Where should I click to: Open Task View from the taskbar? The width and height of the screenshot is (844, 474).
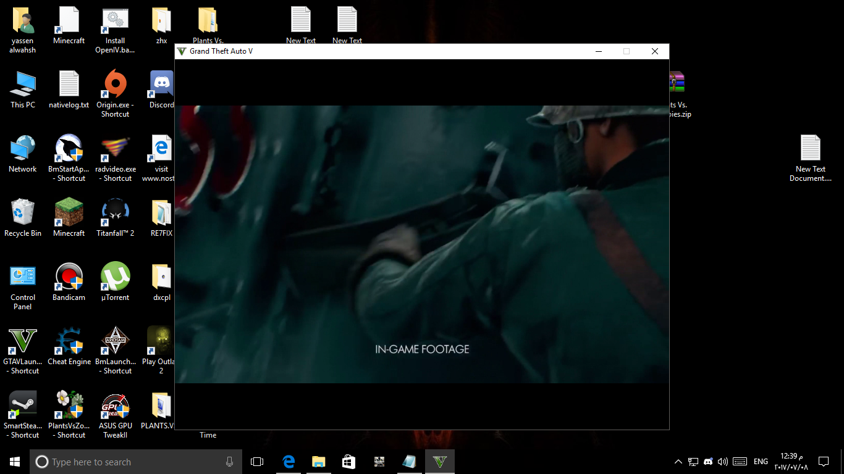coord(257,462)
